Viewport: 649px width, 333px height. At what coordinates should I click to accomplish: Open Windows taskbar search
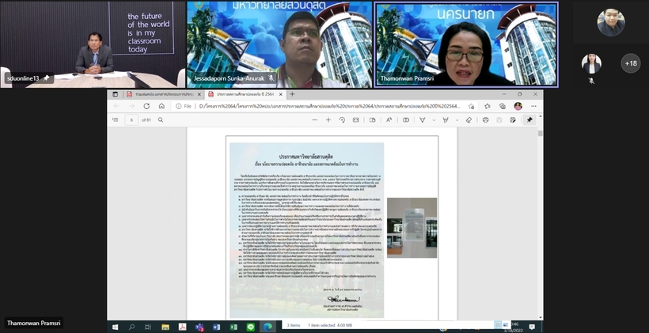[131, 327]
